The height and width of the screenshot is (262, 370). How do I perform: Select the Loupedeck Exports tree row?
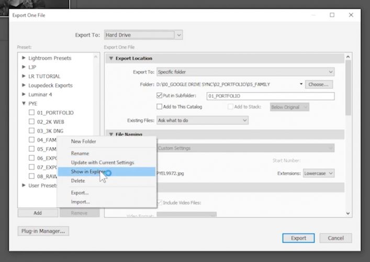pos(50,85)
